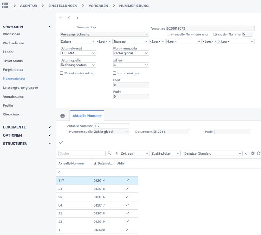Open the Zeitraum filter dropdown
Screen dimensions: 261x235
[x=135, y=153]
